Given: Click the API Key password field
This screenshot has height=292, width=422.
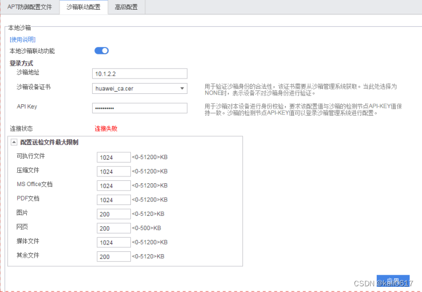Looking at the screenshot, I should click(x=140, y=108).
